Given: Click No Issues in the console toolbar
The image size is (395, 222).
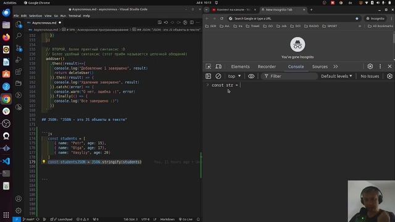Looking at the screenshot, I should [370, 76].
